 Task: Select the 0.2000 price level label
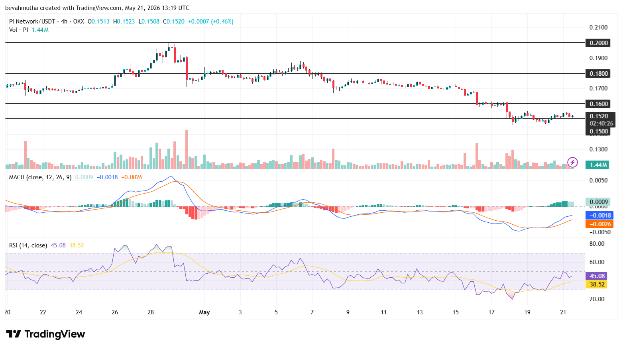pyautogui.click(x=599, y=43)
